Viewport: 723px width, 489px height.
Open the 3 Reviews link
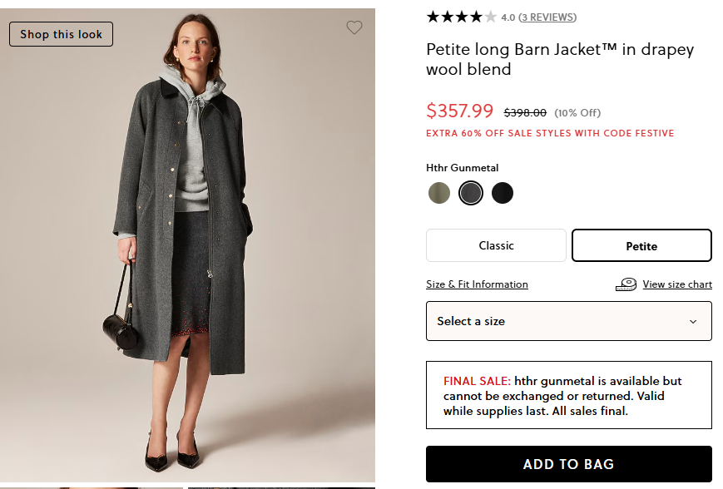pos(547,17)
